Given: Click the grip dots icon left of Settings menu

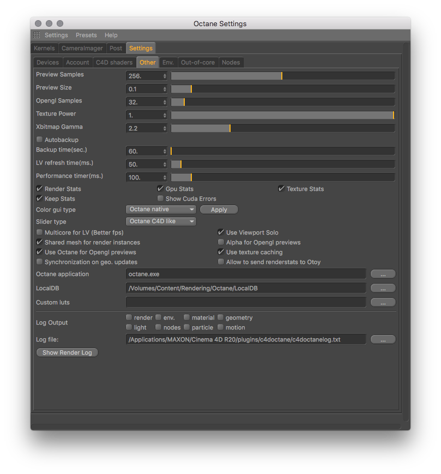Looking at the screenshot, I should [x=37, y=35].
